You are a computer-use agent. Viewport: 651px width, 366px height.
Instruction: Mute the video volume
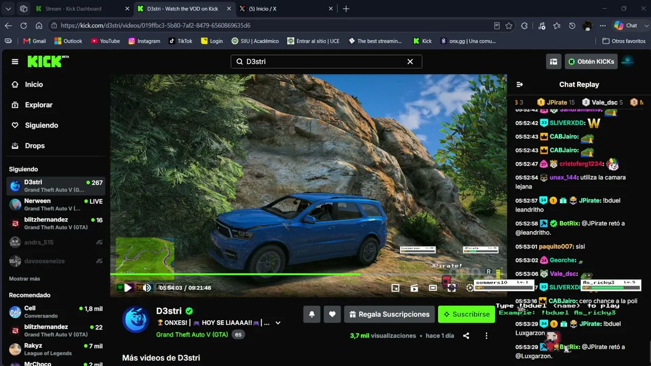click(147, 288)
